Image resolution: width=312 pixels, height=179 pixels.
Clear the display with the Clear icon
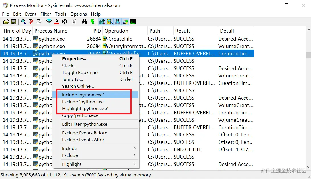39,22
